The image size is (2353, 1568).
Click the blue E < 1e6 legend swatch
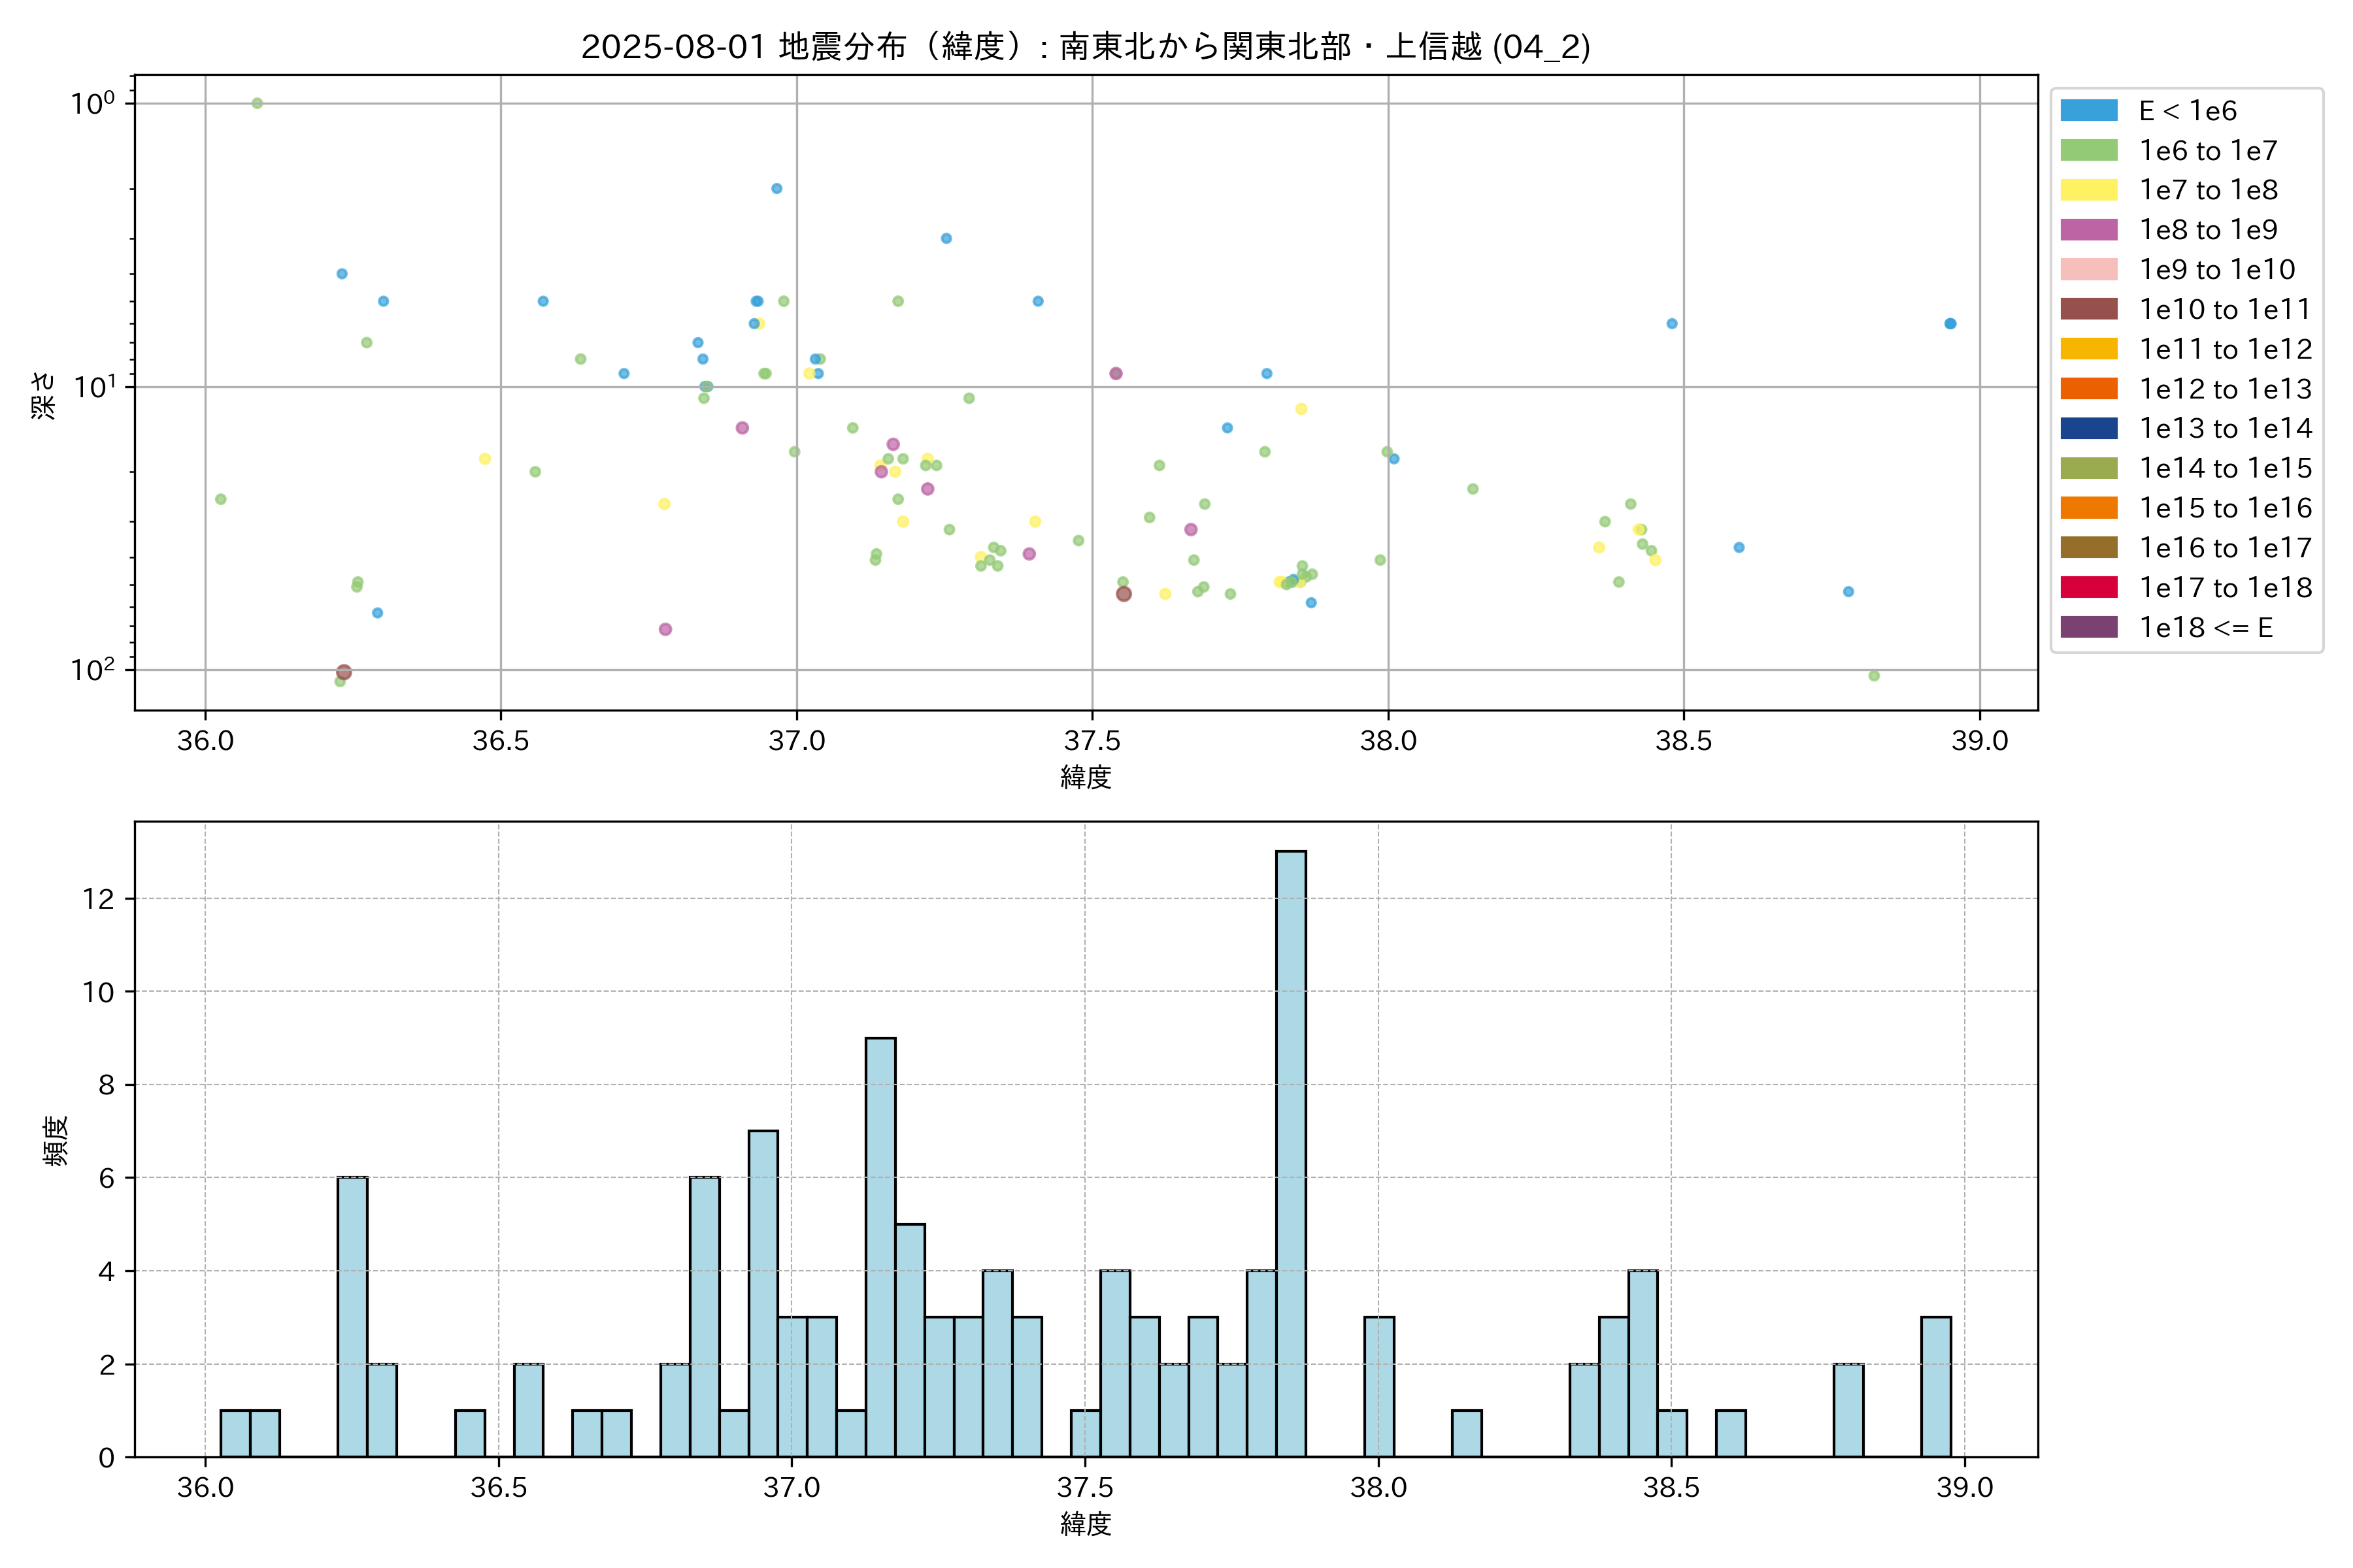2088,111
